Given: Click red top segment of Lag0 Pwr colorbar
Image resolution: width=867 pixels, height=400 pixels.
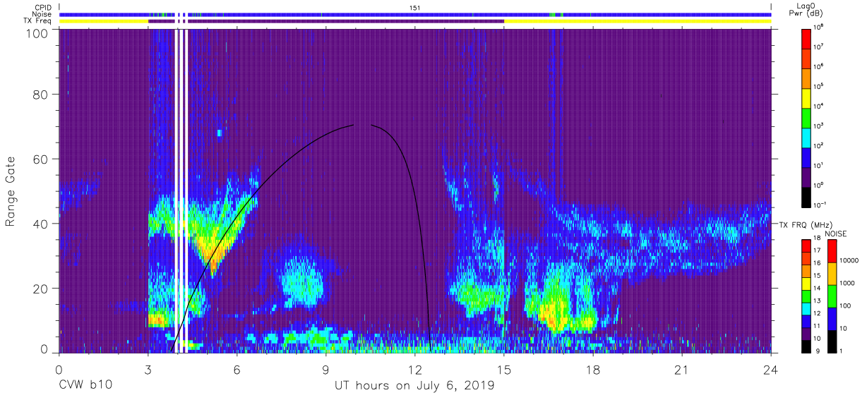Looking at the screenshot, I should (x=806, y=38).
